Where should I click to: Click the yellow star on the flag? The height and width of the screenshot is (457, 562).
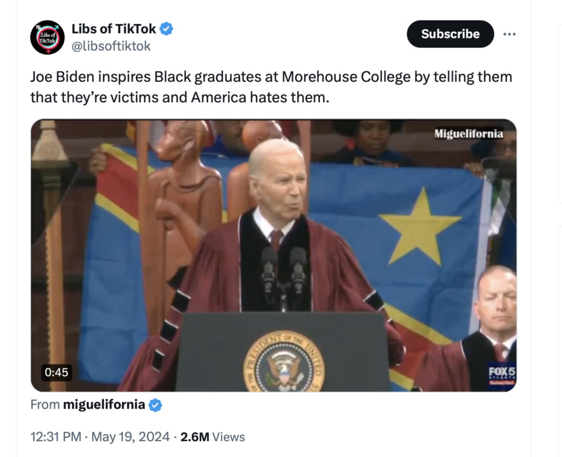(x=420, y=224)
